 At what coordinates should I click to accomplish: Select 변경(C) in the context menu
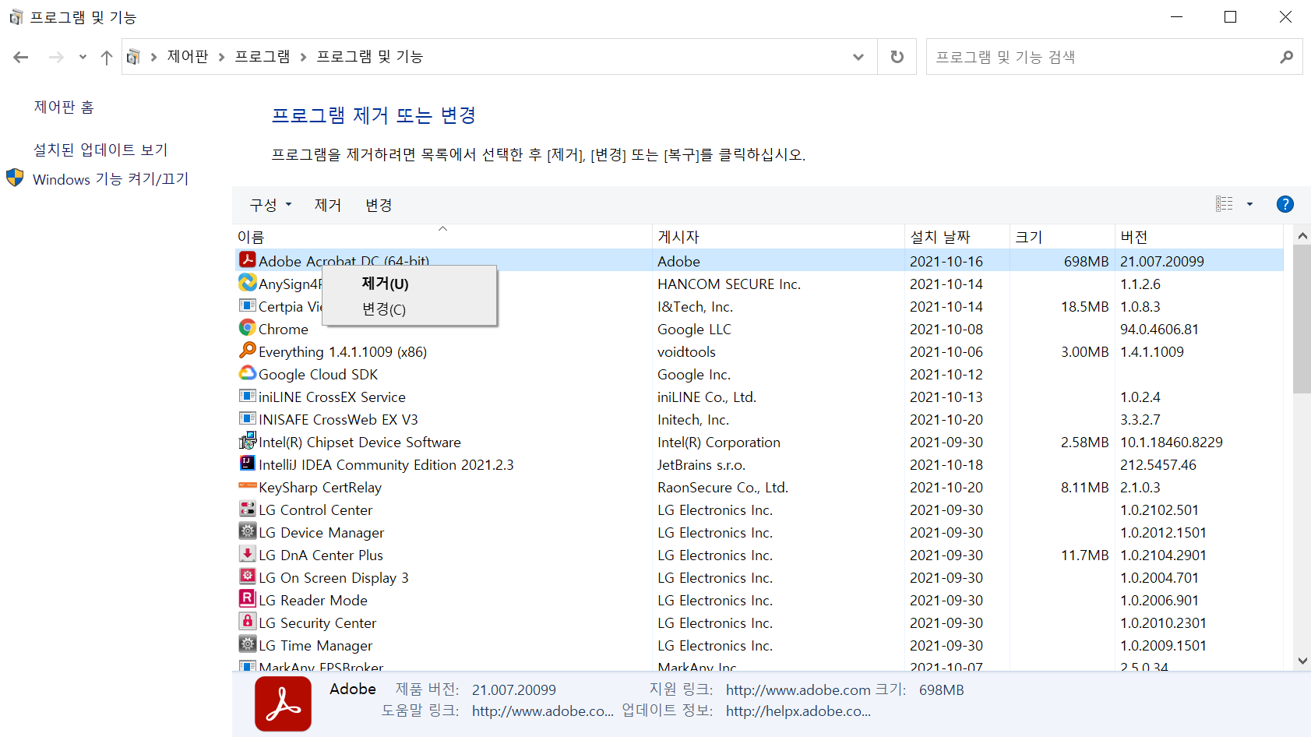(x=409, y=309)
